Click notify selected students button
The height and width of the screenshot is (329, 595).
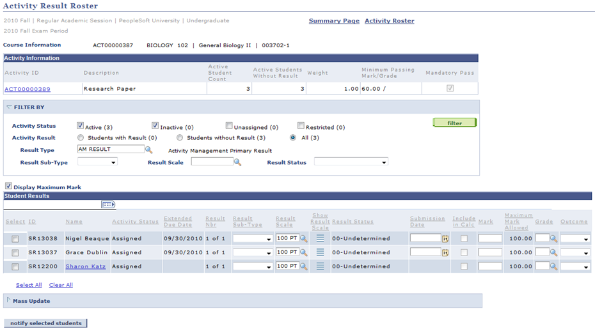point(45,323)
